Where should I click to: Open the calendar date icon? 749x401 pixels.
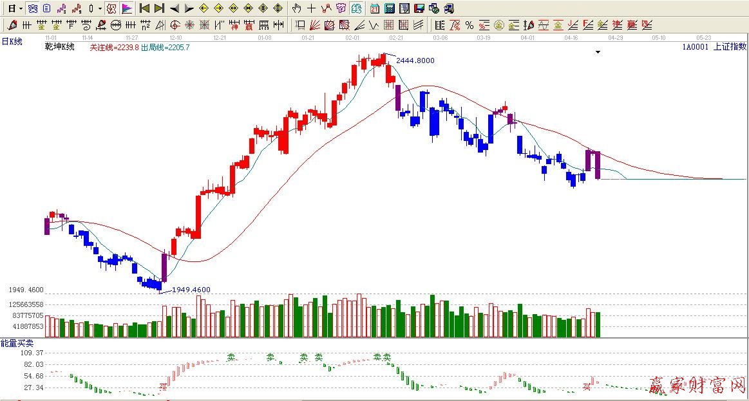[x=375, y=8]
